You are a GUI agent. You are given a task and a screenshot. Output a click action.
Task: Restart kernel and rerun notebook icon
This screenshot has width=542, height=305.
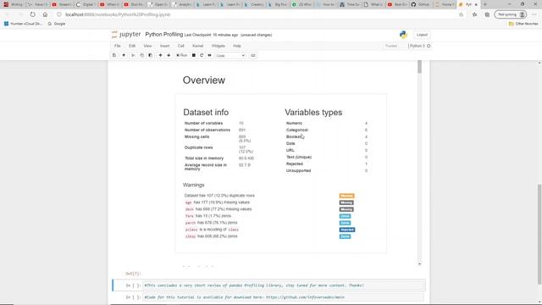coord(209,55)
